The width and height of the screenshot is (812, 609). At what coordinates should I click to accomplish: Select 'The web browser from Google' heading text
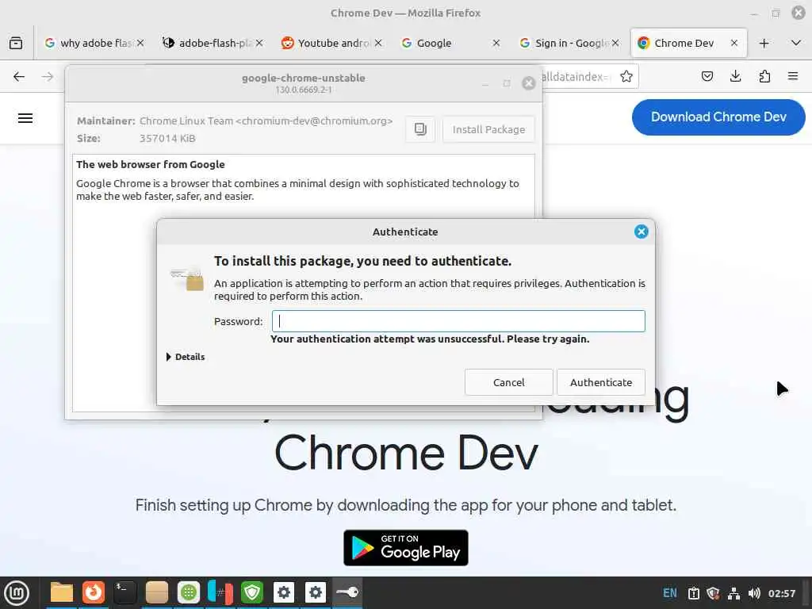(x=150, y=164)
